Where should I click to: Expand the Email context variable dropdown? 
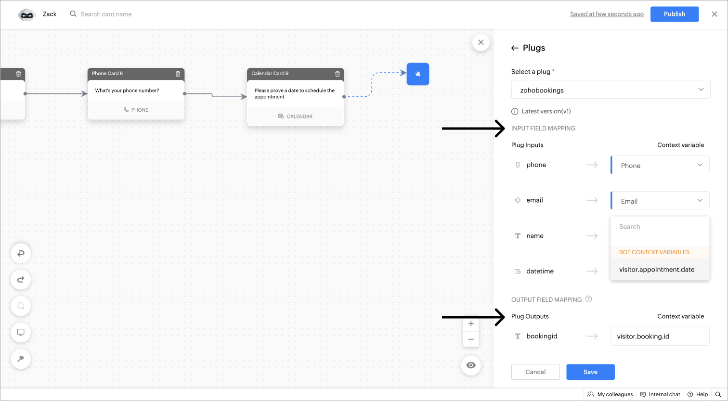click(660, 201)
